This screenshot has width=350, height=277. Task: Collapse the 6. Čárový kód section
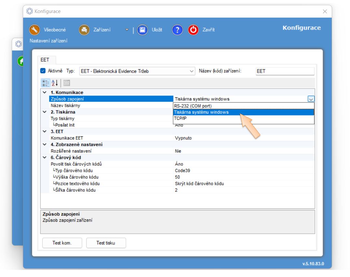coord(44,158)
